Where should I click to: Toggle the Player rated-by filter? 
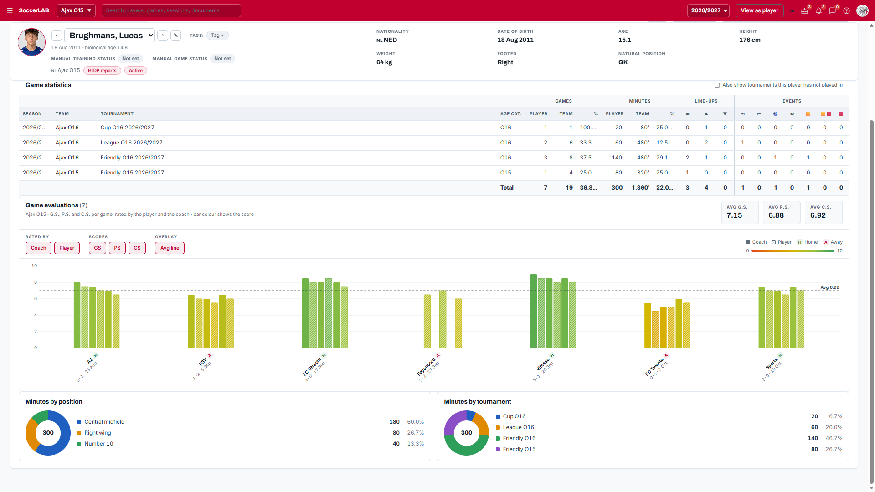67,248
